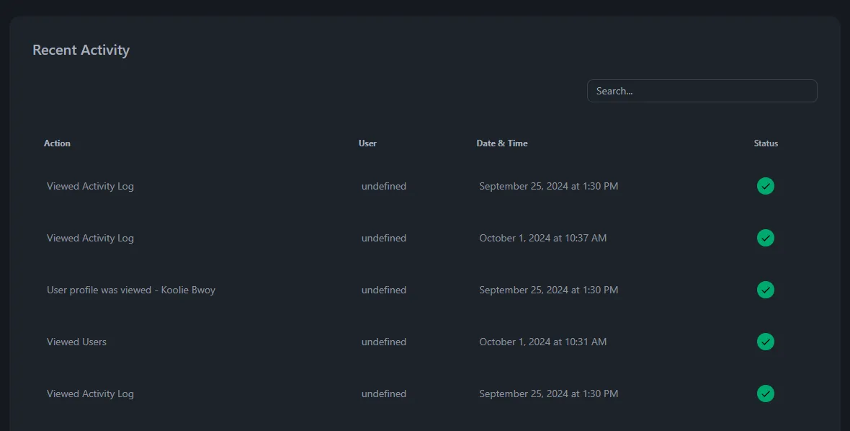
Task: Focus the Search input field
Action: (x=702, y=91)
